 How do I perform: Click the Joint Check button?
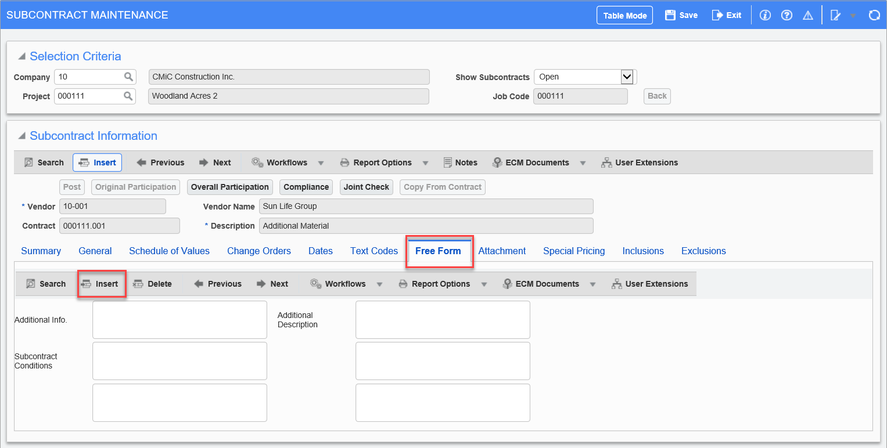(x=367, y=187)
